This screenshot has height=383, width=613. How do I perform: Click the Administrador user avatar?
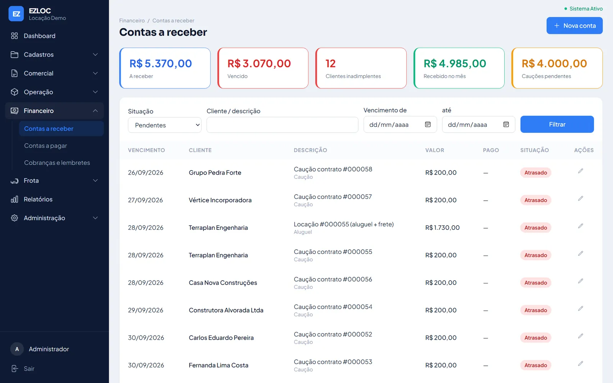(17, 349)
